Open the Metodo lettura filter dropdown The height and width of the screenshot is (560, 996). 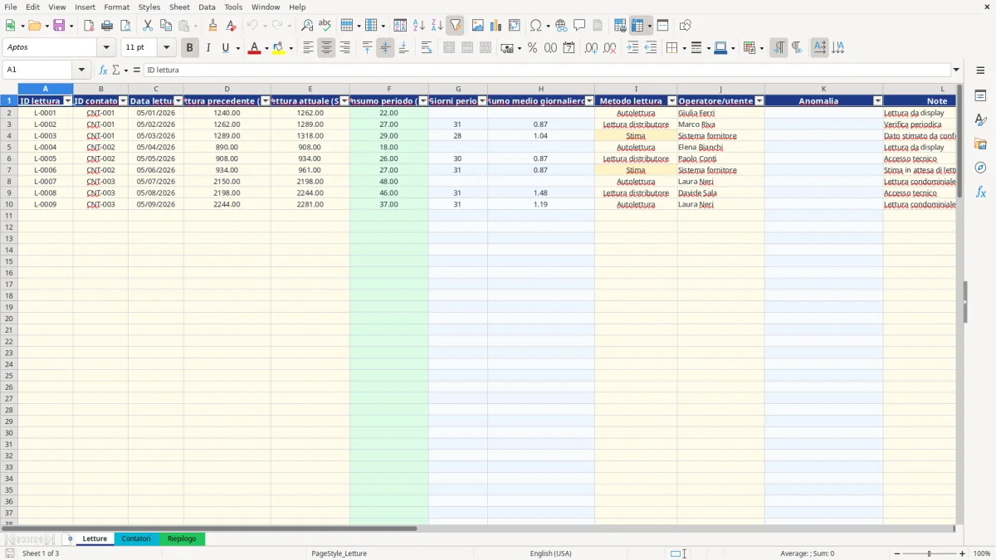point(672,101)
